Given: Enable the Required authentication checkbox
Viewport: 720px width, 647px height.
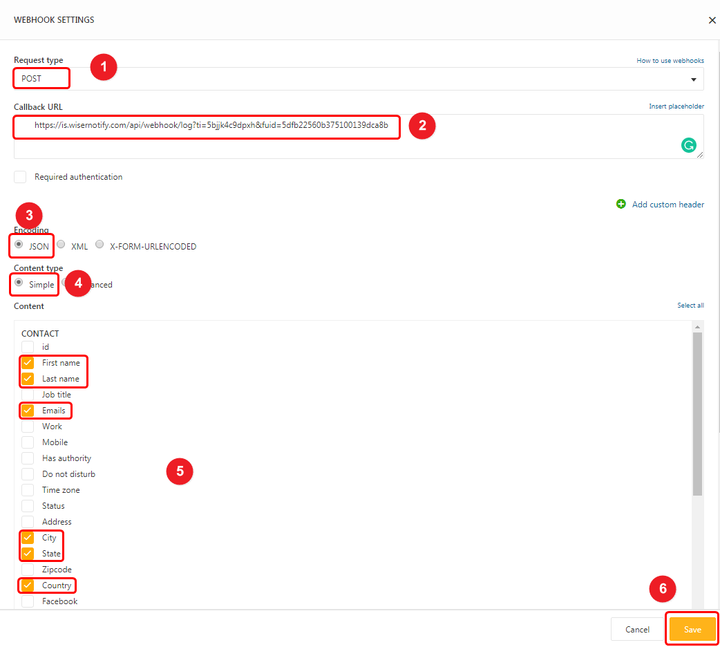Looking at the screenshot, I should 21,177.
